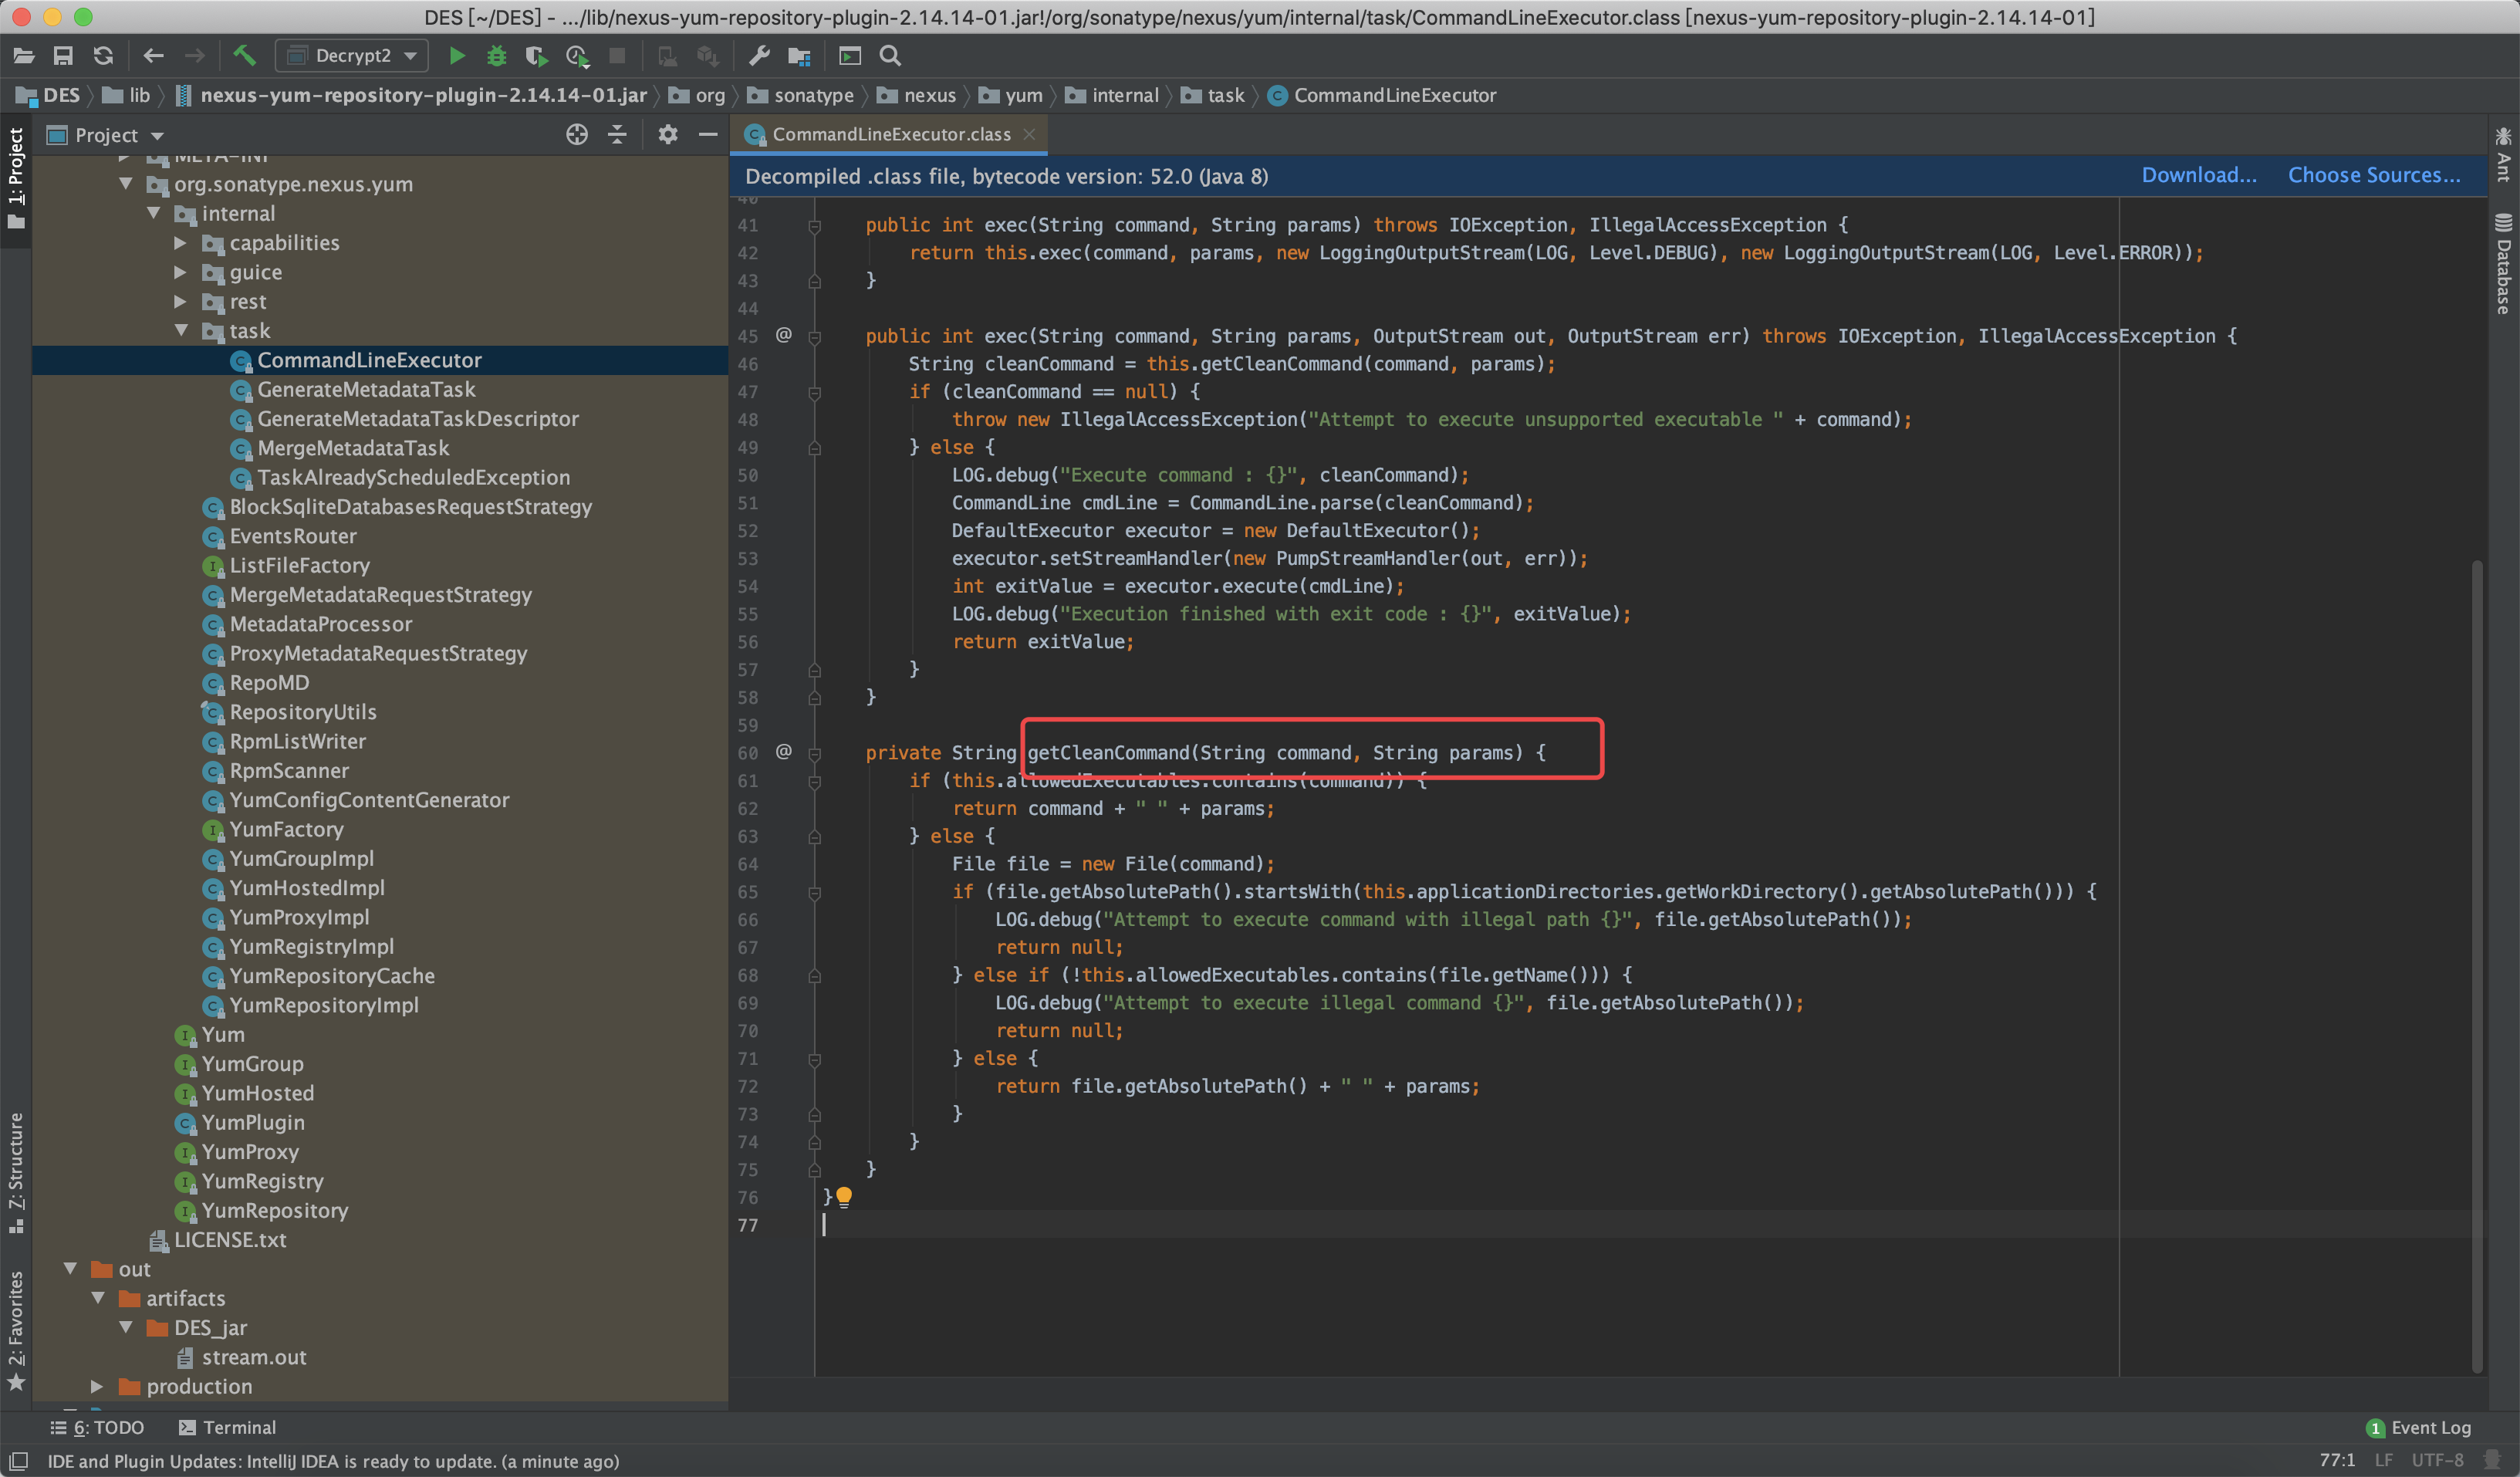This screenshot has height=1477, width=2520.
Task: Fold the getCleanCommand method at line 60
Action: click(815, 753)
